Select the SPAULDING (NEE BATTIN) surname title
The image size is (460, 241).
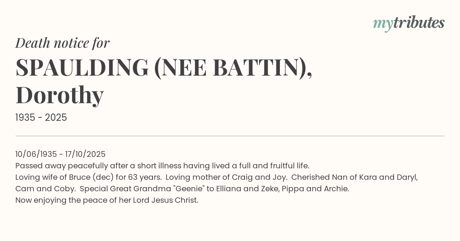(164, 67)
